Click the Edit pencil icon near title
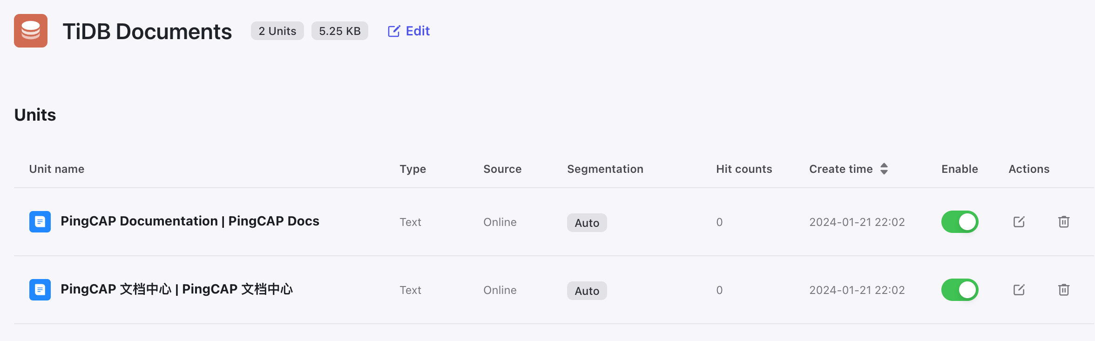The image size is (1095, 341). [x=394, y=31]
